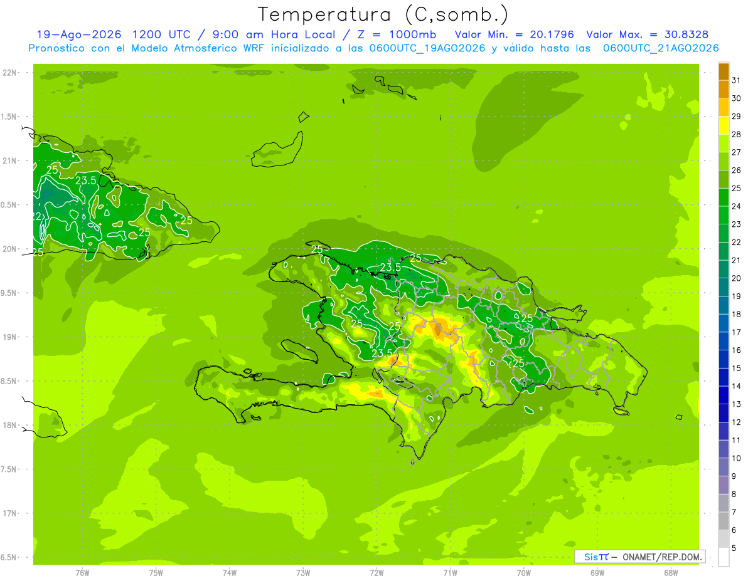Image resolution: width=753 pixels, height=581 pixels.
Task: Click the '1.5N' latitude axis label
Action: click(x=9, y=117)
